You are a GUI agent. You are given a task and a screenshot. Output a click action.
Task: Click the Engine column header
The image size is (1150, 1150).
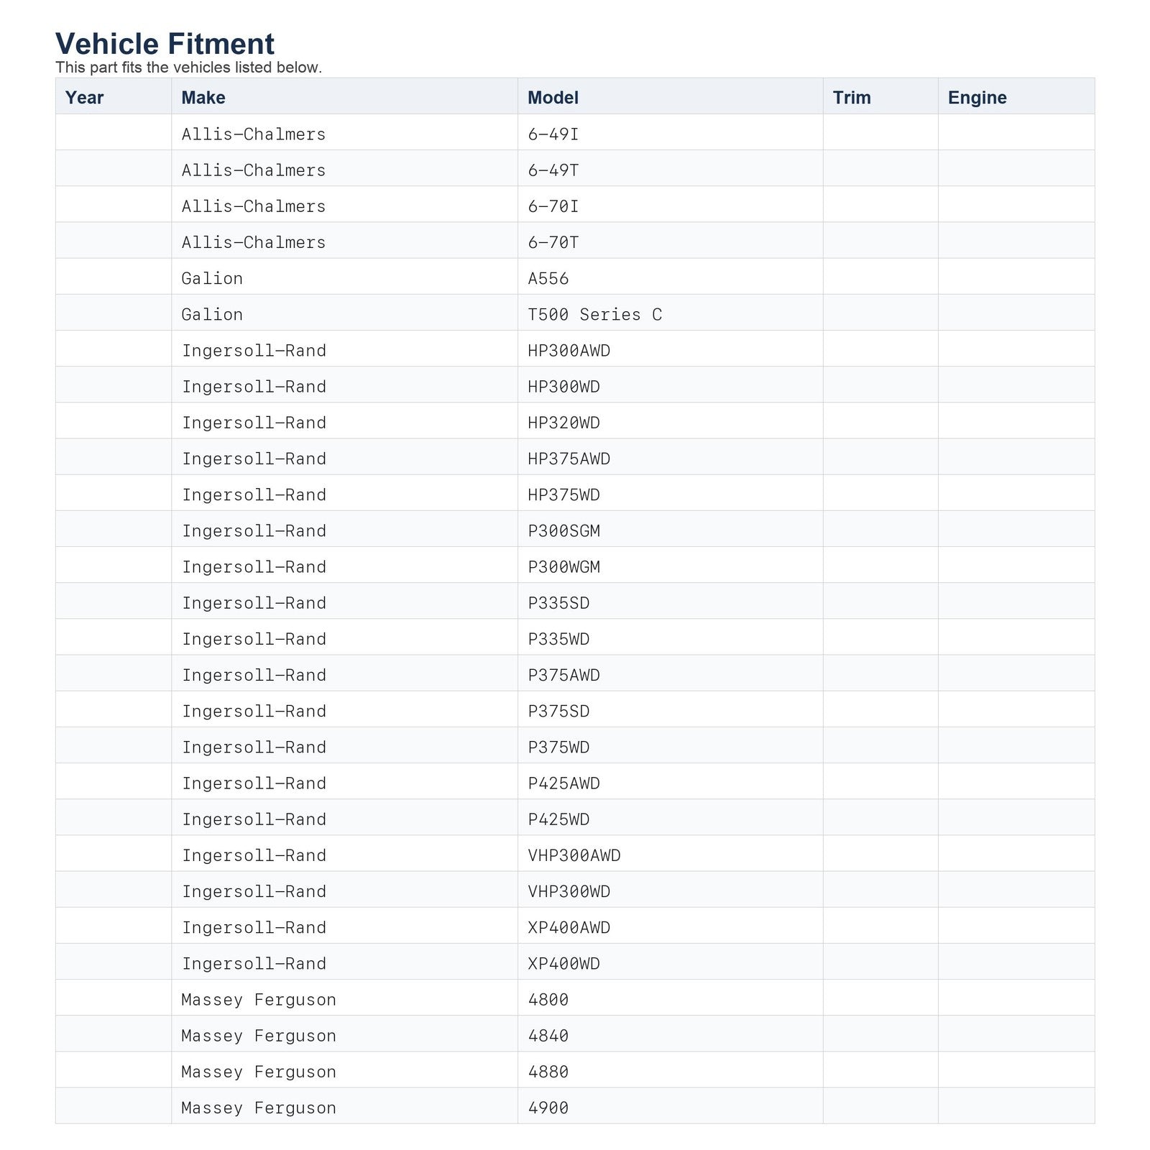point(1016,96)
